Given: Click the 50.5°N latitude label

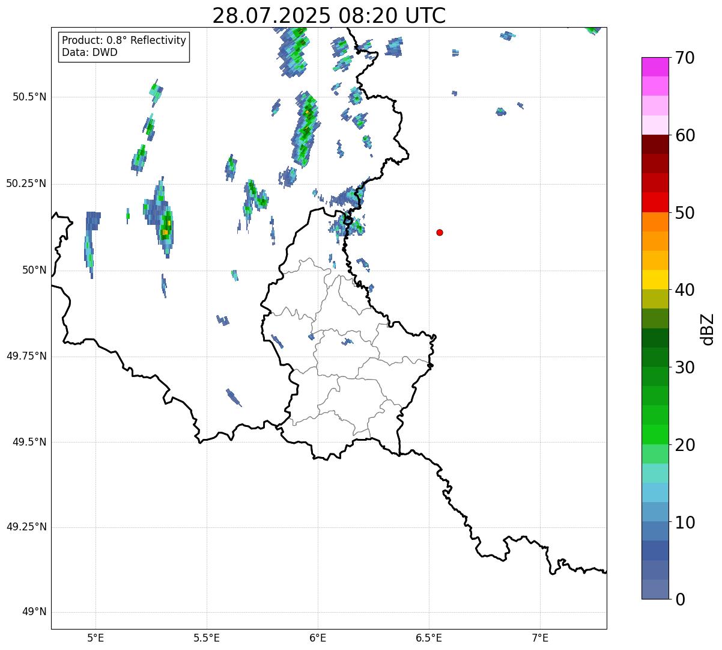Looking at the screenshot, I should tap(30, 97).
